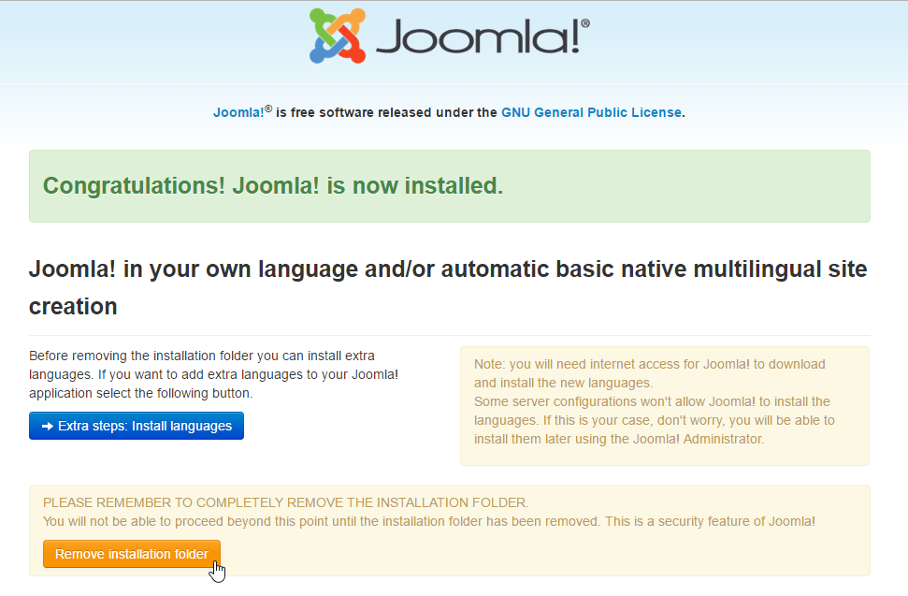
Task: Open the Joomla! link in the license line
Action: (238, 112)
